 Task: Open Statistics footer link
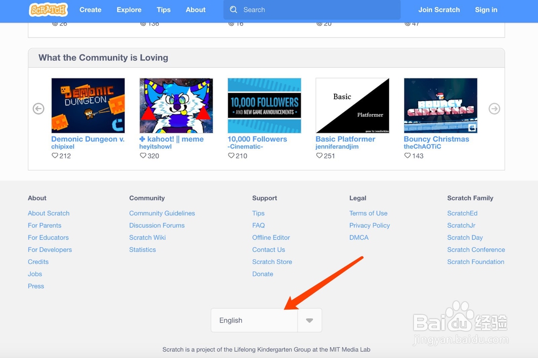point(143,249)
